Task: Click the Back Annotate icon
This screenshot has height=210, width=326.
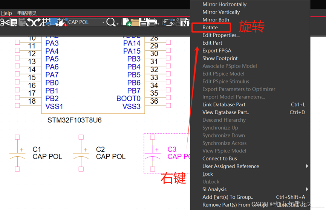Action: 178,22
